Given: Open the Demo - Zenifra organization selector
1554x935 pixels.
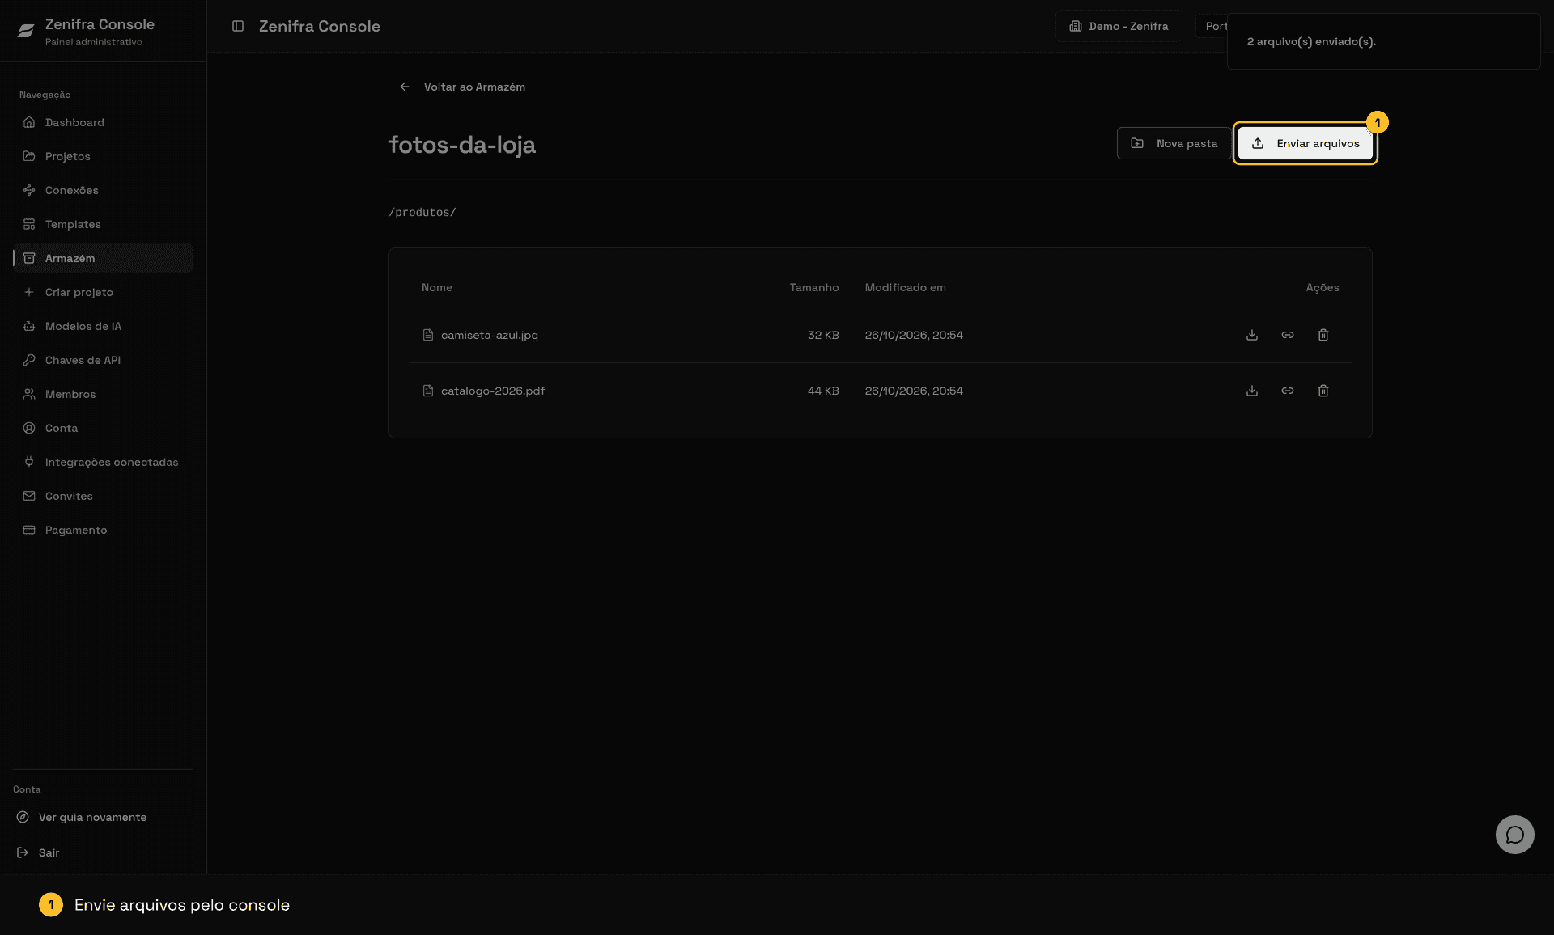Looking at the screenshot, I should coord(1119,26).
